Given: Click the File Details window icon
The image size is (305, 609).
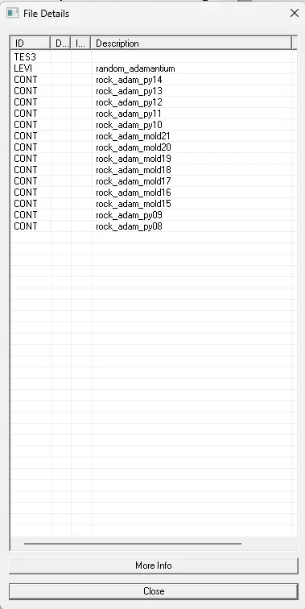Looking at the screenshot, I should (x=12, y=13).
